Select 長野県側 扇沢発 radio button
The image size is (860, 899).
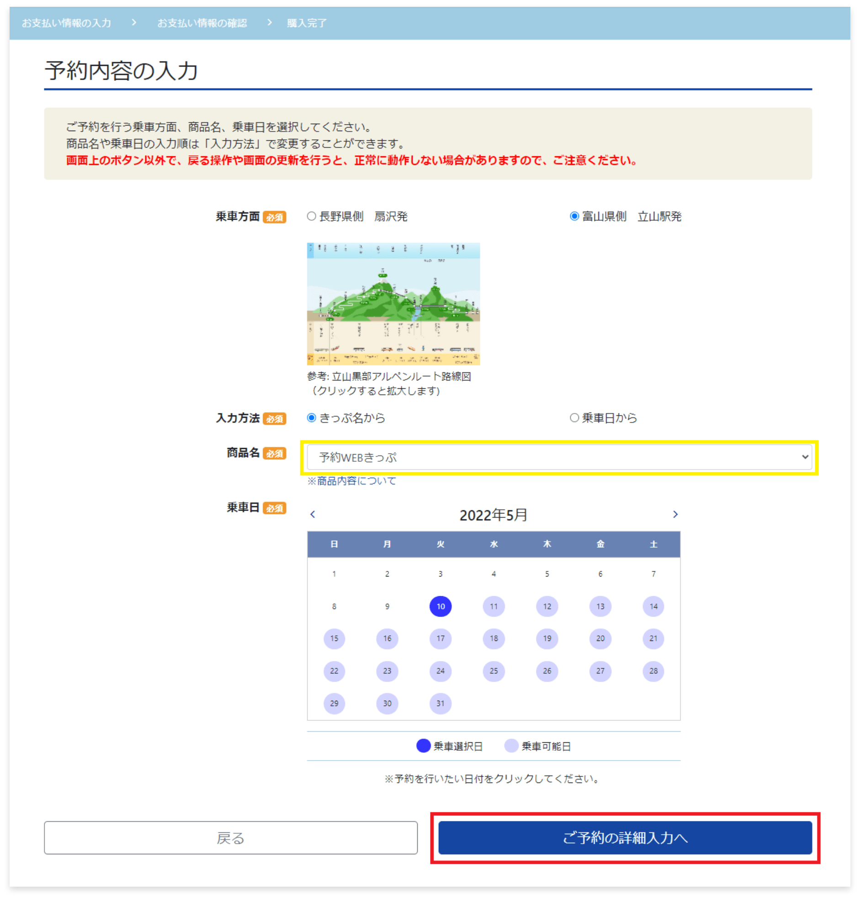pyautogui.click(x=311, y=216)
